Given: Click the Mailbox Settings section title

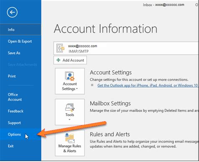Looking at the screenshot, I should click(x=110, y=104).
